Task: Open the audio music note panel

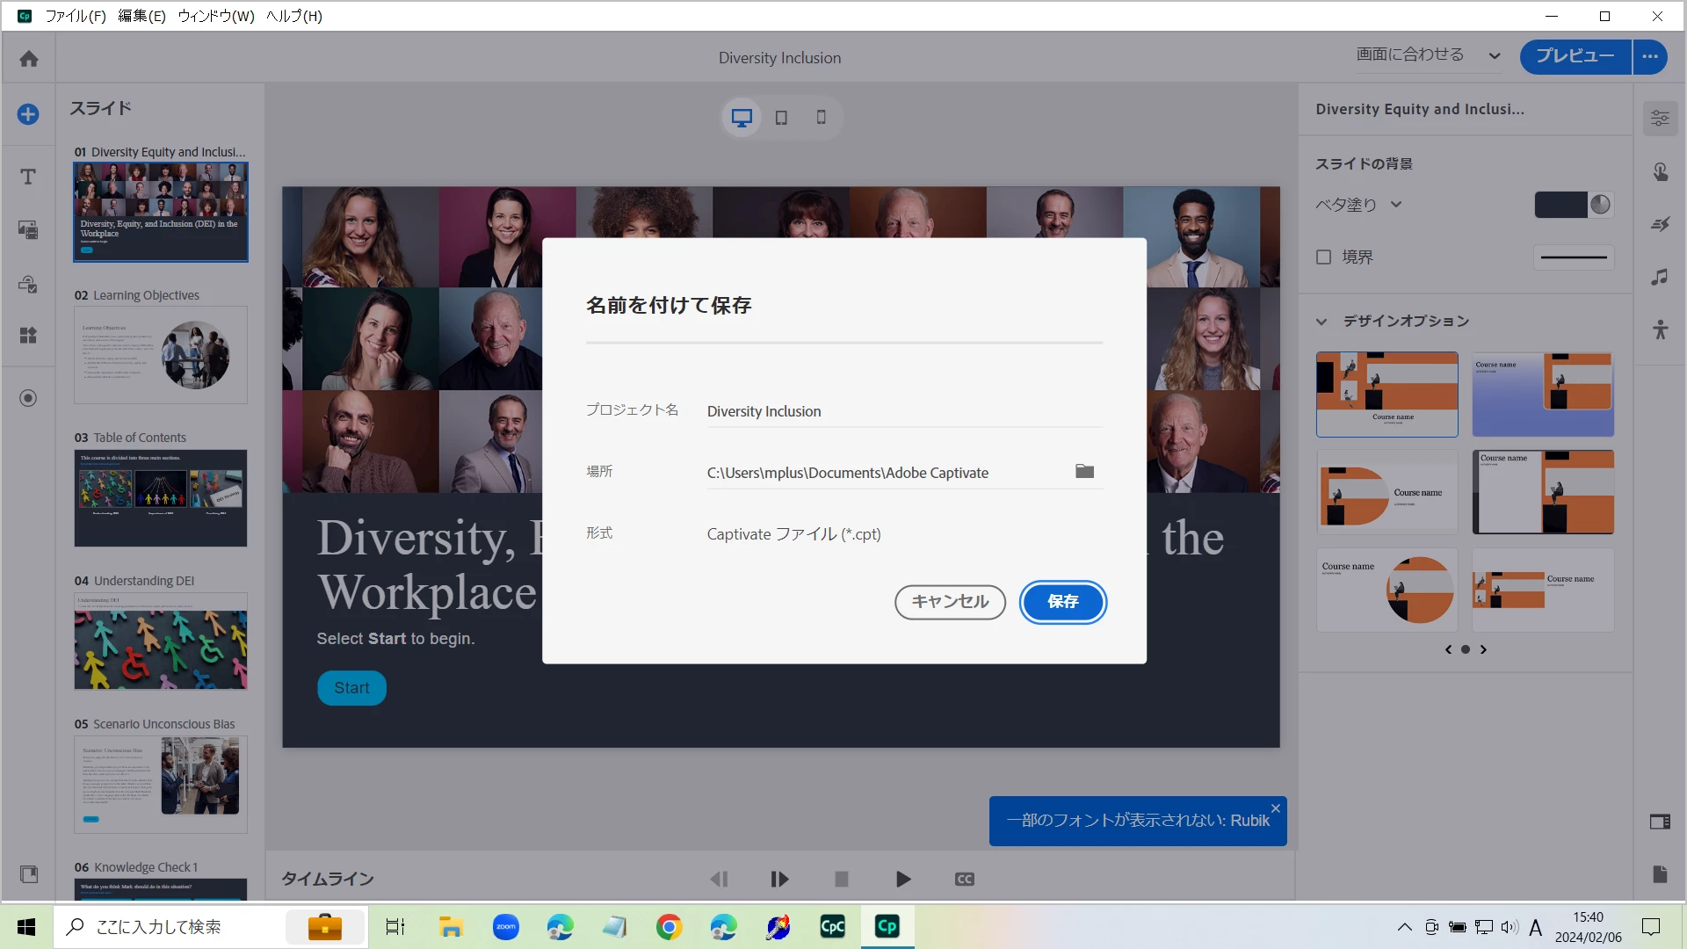Action: [x=1660, y=278]
